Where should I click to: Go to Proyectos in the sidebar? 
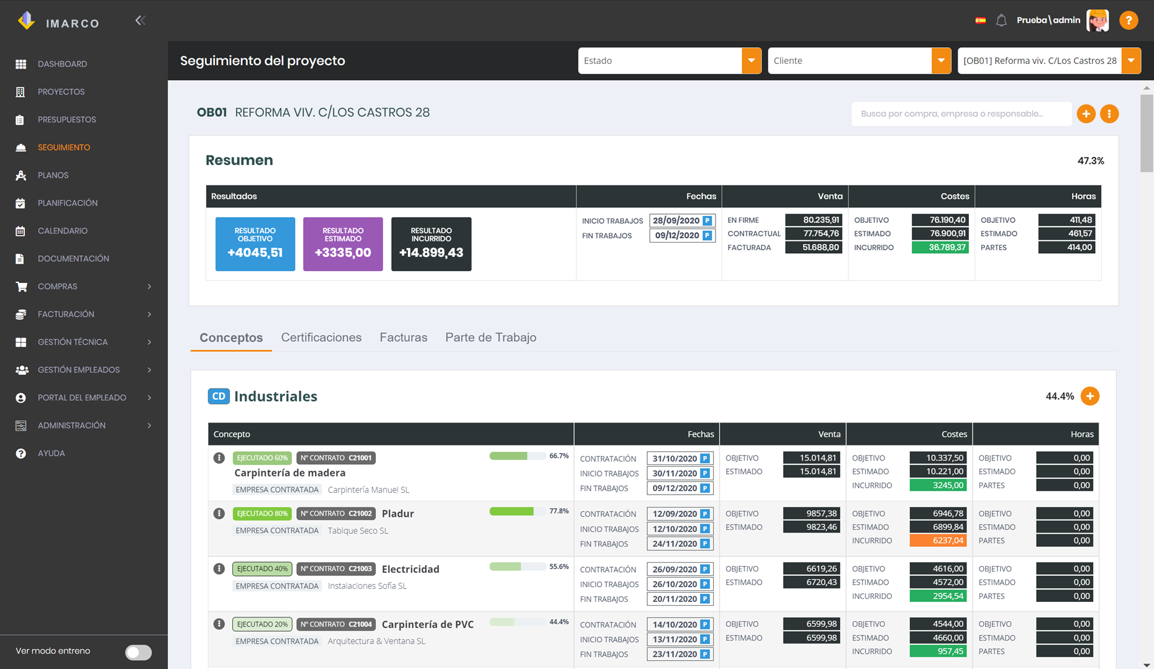click(x=61, y=92)
